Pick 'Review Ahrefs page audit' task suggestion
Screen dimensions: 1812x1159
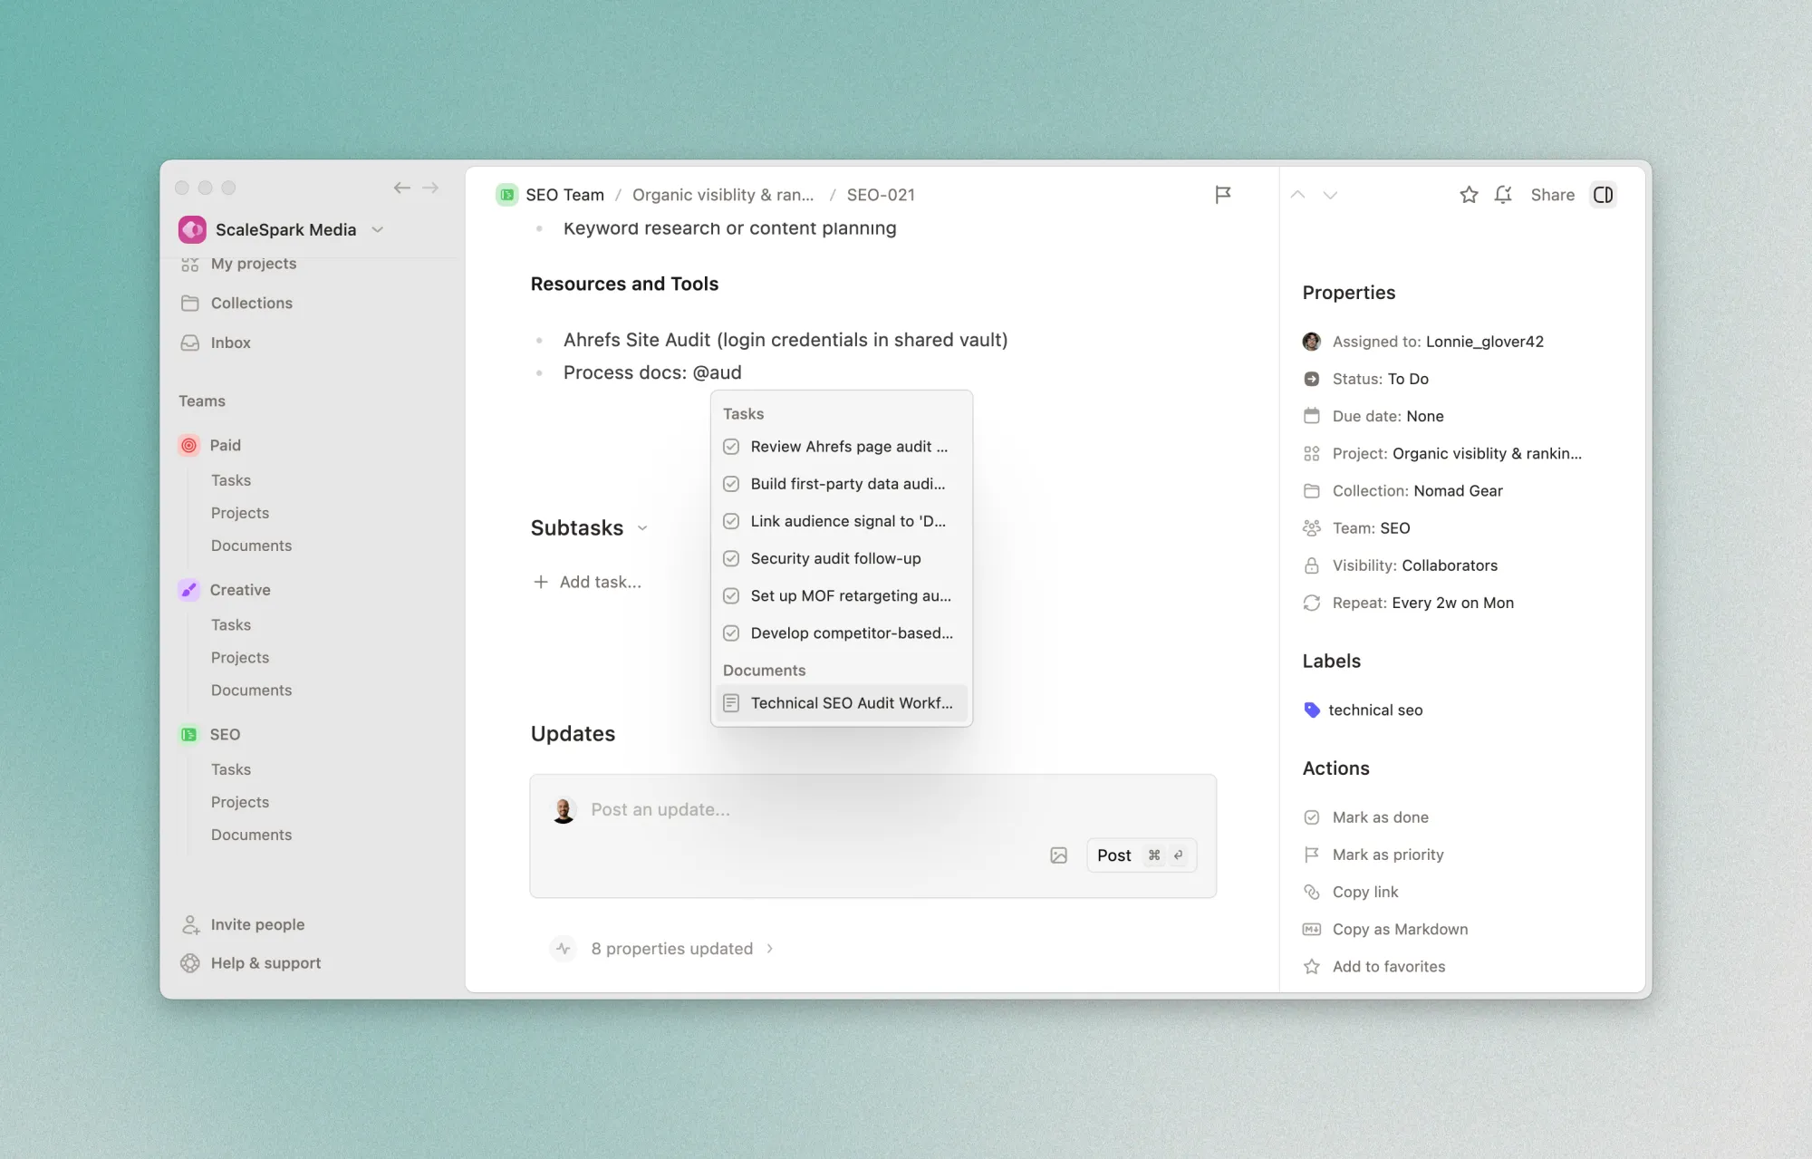(x=848, y=447)
